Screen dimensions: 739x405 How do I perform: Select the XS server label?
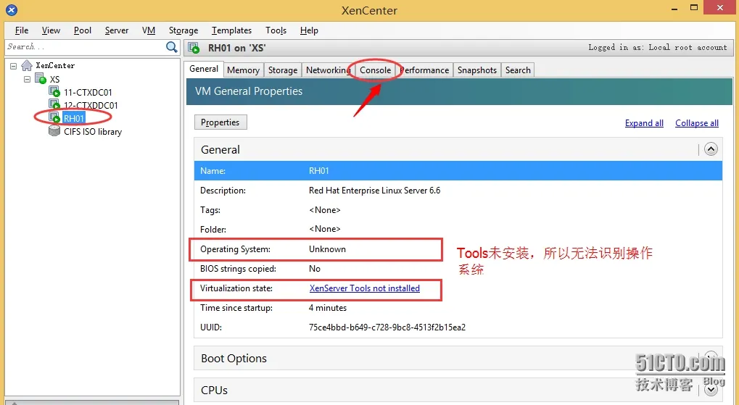54,79
